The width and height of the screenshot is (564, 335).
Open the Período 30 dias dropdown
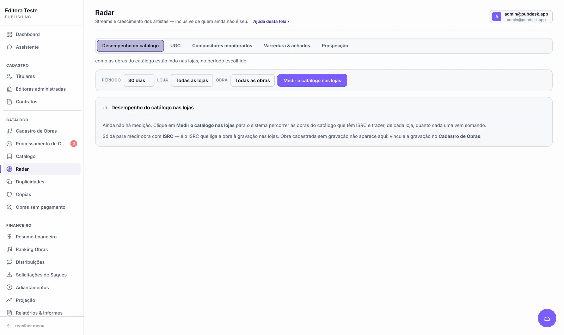139,80
